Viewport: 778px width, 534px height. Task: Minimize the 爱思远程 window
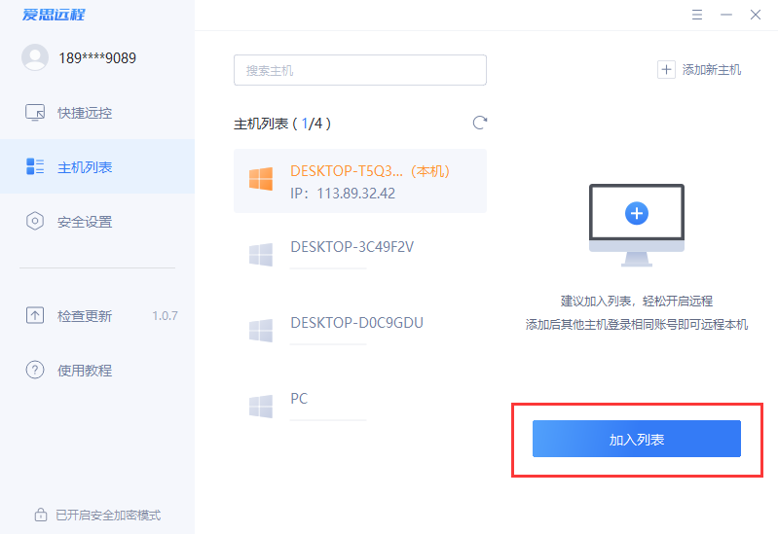[725, 15]
